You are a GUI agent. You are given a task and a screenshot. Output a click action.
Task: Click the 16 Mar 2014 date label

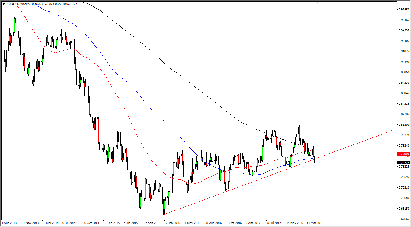pyautogui.click(x=50, y=223)
